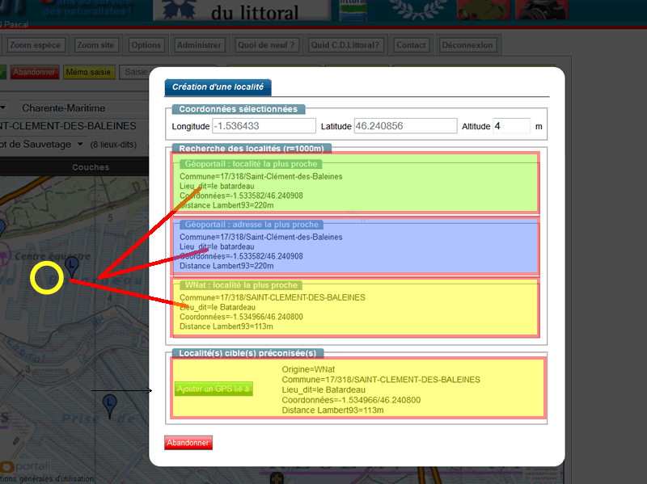Open Quoi de neuf ? menu
Screen dimensions: 647x484
[x=266, y=45]
